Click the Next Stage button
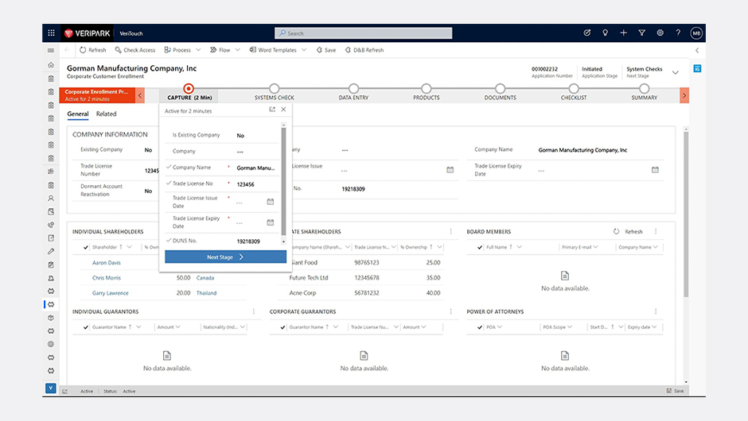This screenshot has height=421, width=748. pos(226,257)
